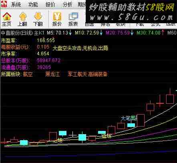Select the 航空 sector link
The image size is (177, 163).
coord(28,74)
